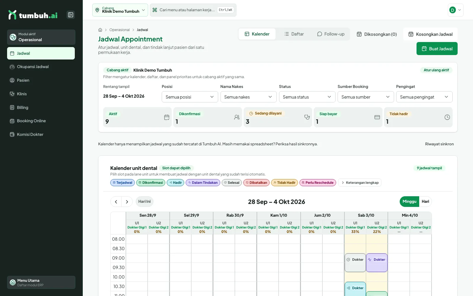Click Modul aktif Operasional card
Screen dimensions: 473x296
[x=41, y=37]
